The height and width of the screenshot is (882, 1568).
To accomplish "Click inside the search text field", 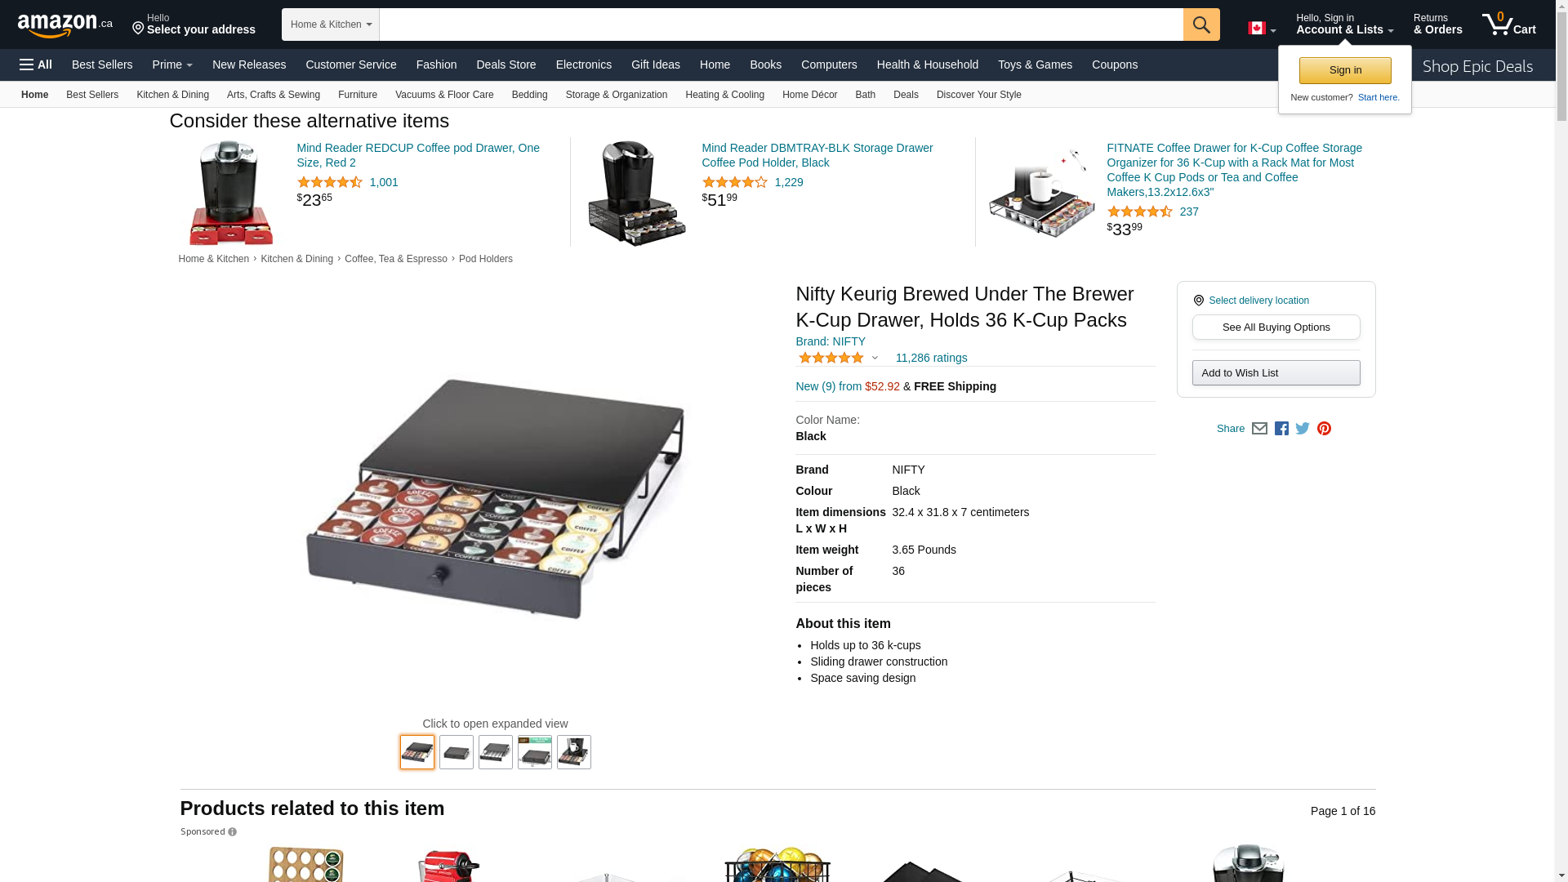I will coord(782,24).
